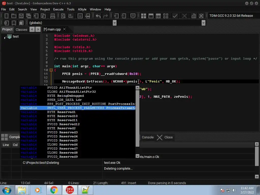This screenshot has width=260, height=195.
Task: Open the File menu
Action: [4, 9]
